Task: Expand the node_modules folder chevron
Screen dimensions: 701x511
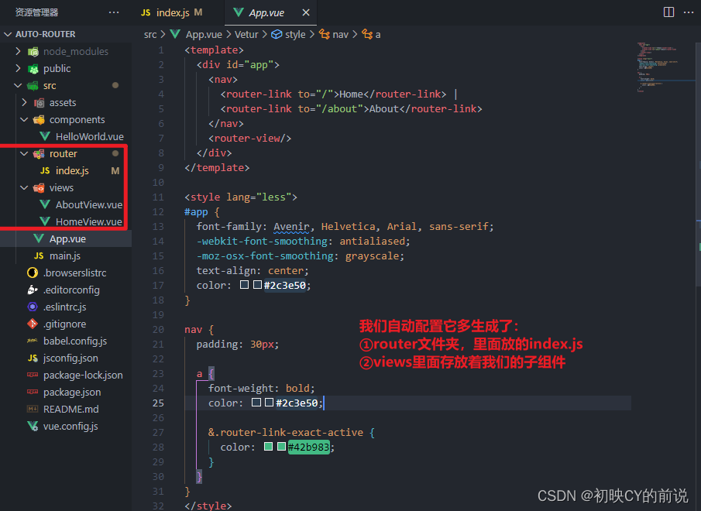Action: (x=18, y=51)
